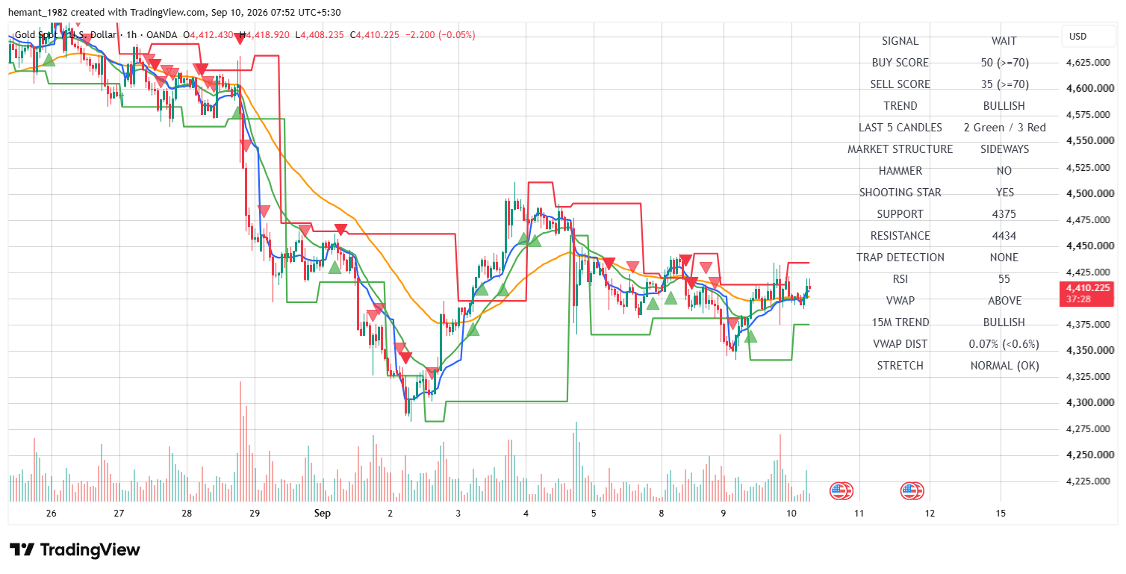Click the BUY SCORE value 50 (>=70)
1126x574 pixels.
click(1004, 63)
